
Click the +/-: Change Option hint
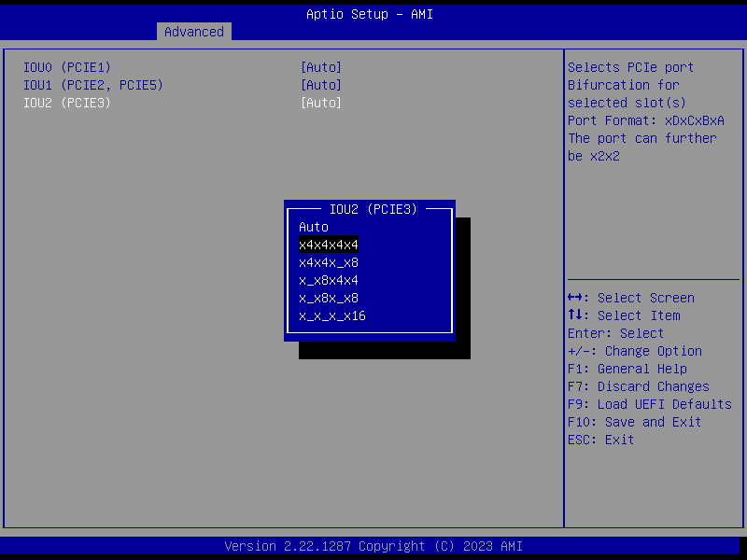pyautogui.click(x=634, y=351)
